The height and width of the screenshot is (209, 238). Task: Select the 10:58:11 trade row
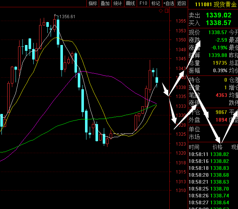pos(209,154)
